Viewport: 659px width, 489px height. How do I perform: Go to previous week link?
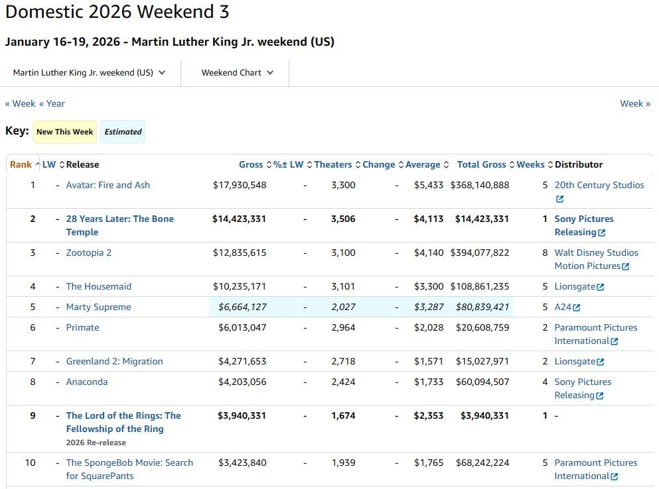(x=21, y=103)
